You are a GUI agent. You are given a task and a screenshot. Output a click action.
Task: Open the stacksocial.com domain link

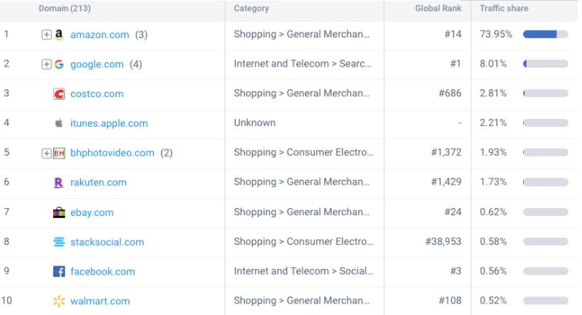tap(107, 242)
